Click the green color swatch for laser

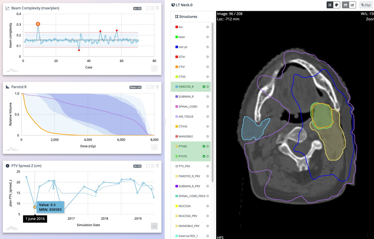tap(177, 37)
